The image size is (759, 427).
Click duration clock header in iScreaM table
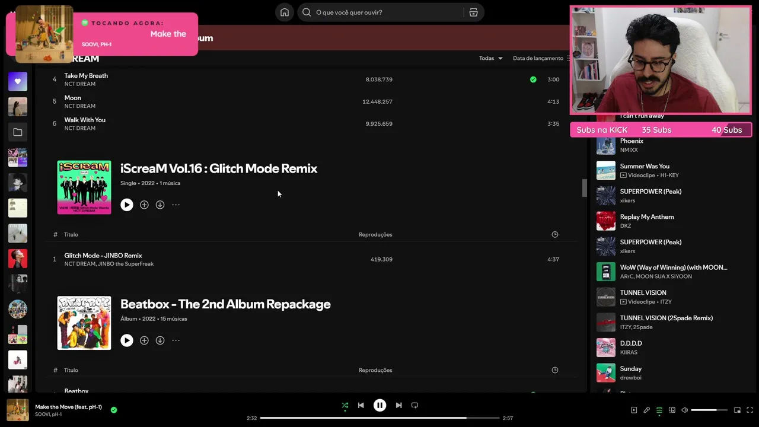tap(555, 234)
